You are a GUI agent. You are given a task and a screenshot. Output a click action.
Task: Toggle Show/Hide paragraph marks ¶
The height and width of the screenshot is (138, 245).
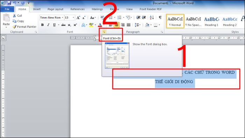pos(160,18)
